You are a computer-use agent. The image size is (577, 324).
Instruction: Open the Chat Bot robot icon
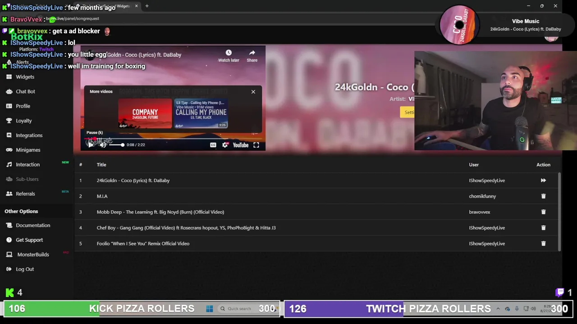pos(9,91)
